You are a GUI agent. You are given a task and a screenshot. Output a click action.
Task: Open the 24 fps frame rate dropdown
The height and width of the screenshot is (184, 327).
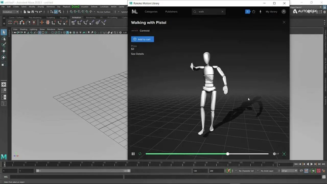click(x=289, y=171)
